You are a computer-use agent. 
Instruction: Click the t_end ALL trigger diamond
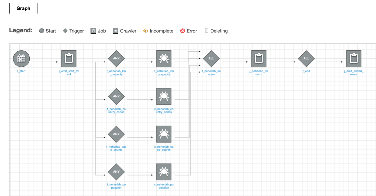[306, 58]
